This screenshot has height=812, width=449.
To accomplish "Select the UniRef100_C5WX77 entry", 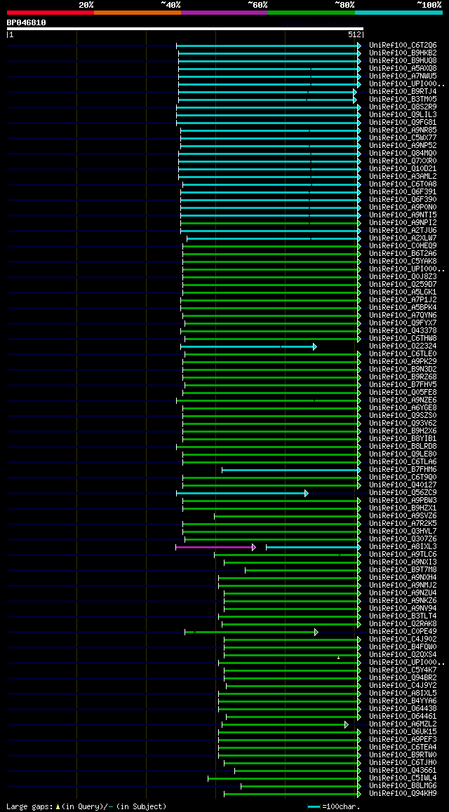I will coord(403,137).
